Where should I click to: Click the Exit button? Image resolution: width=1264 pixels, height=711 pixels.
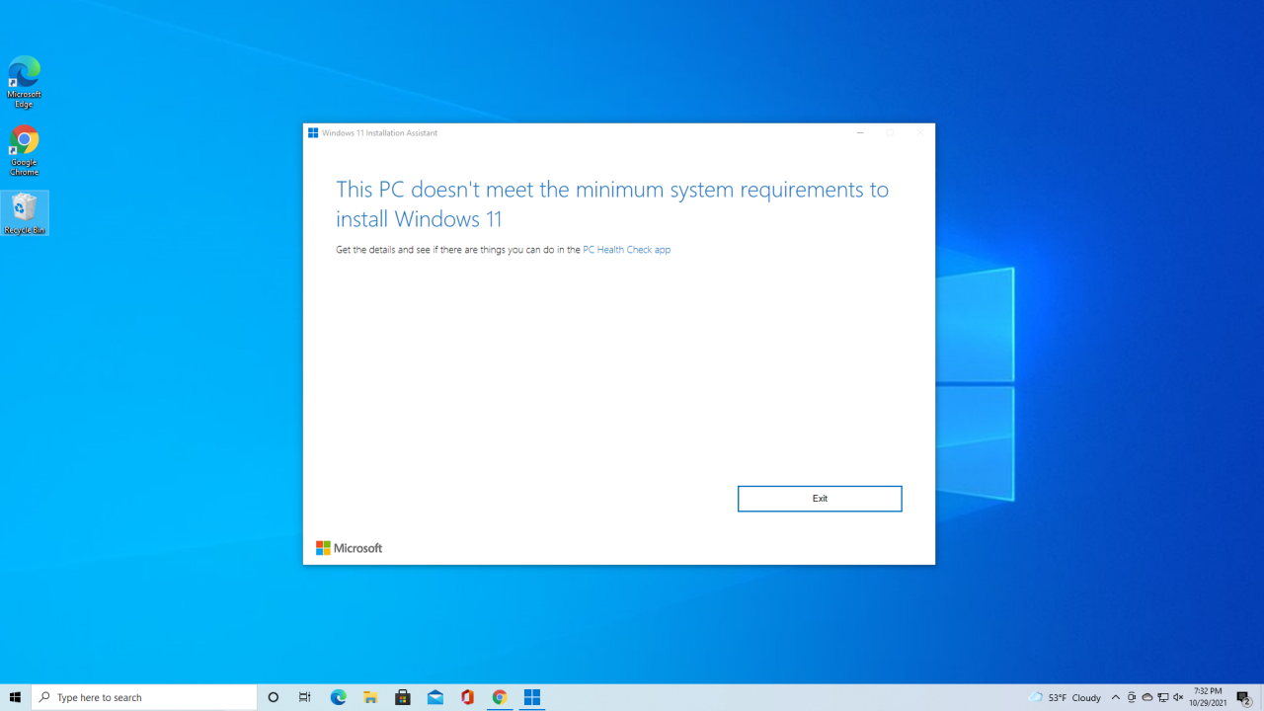[x=820, y=498]
